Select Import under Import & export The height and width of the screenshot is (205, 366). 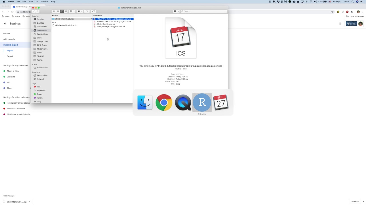pos(10,51)
